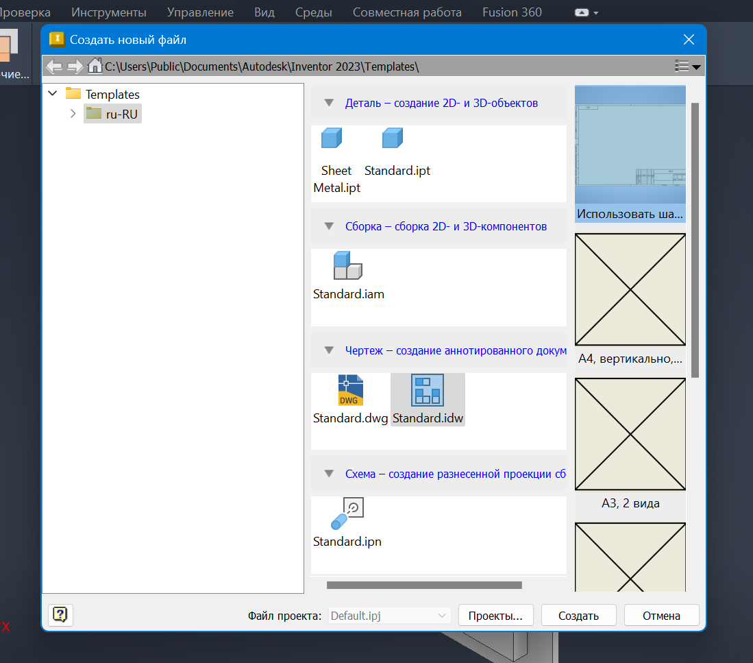Choose the Standard.iam assembly template icon
Image resolution: width=753 pixels, height=663 pixels.
coord(347,265)
